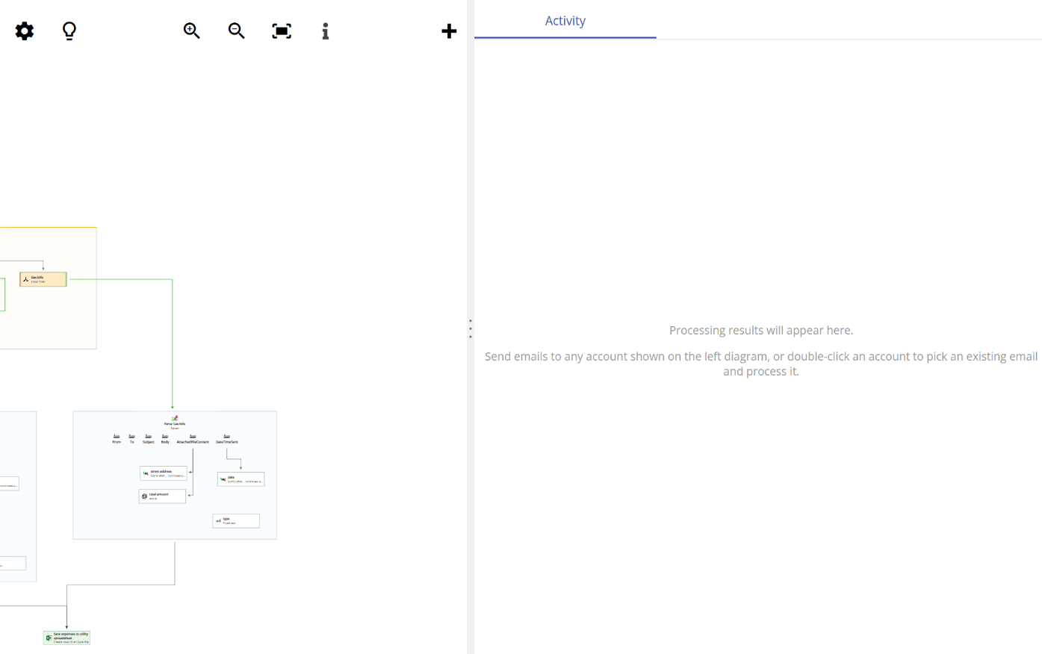Show the info panel
This screenshot has width=1042, height=654.
pos(325,31)
